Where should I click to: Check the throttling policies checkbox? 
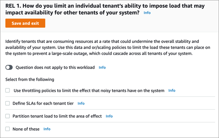8,90
